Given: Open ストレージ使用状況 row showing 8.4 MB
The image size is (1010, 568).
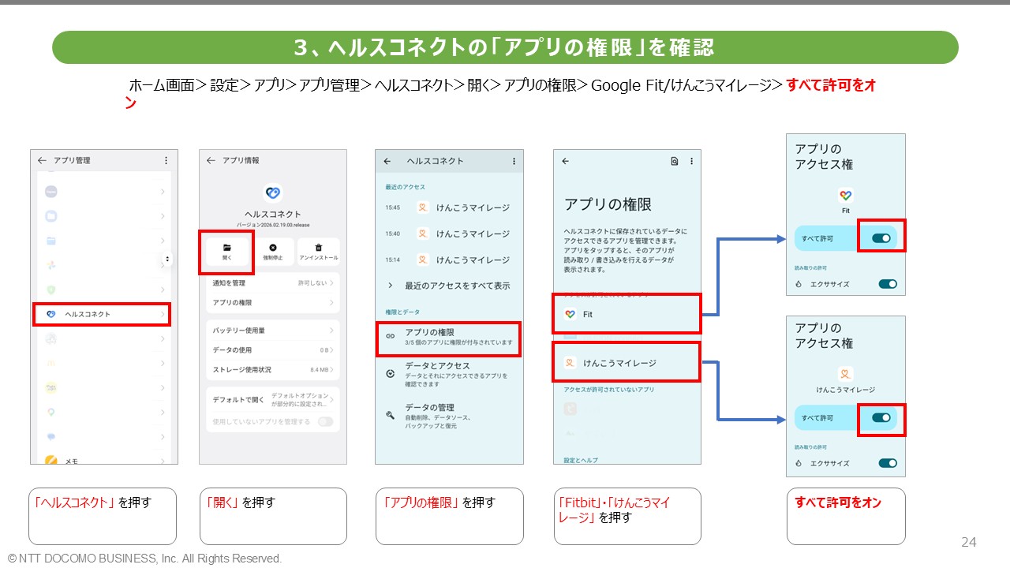Looking at the screenshot, I should (271, 369).
